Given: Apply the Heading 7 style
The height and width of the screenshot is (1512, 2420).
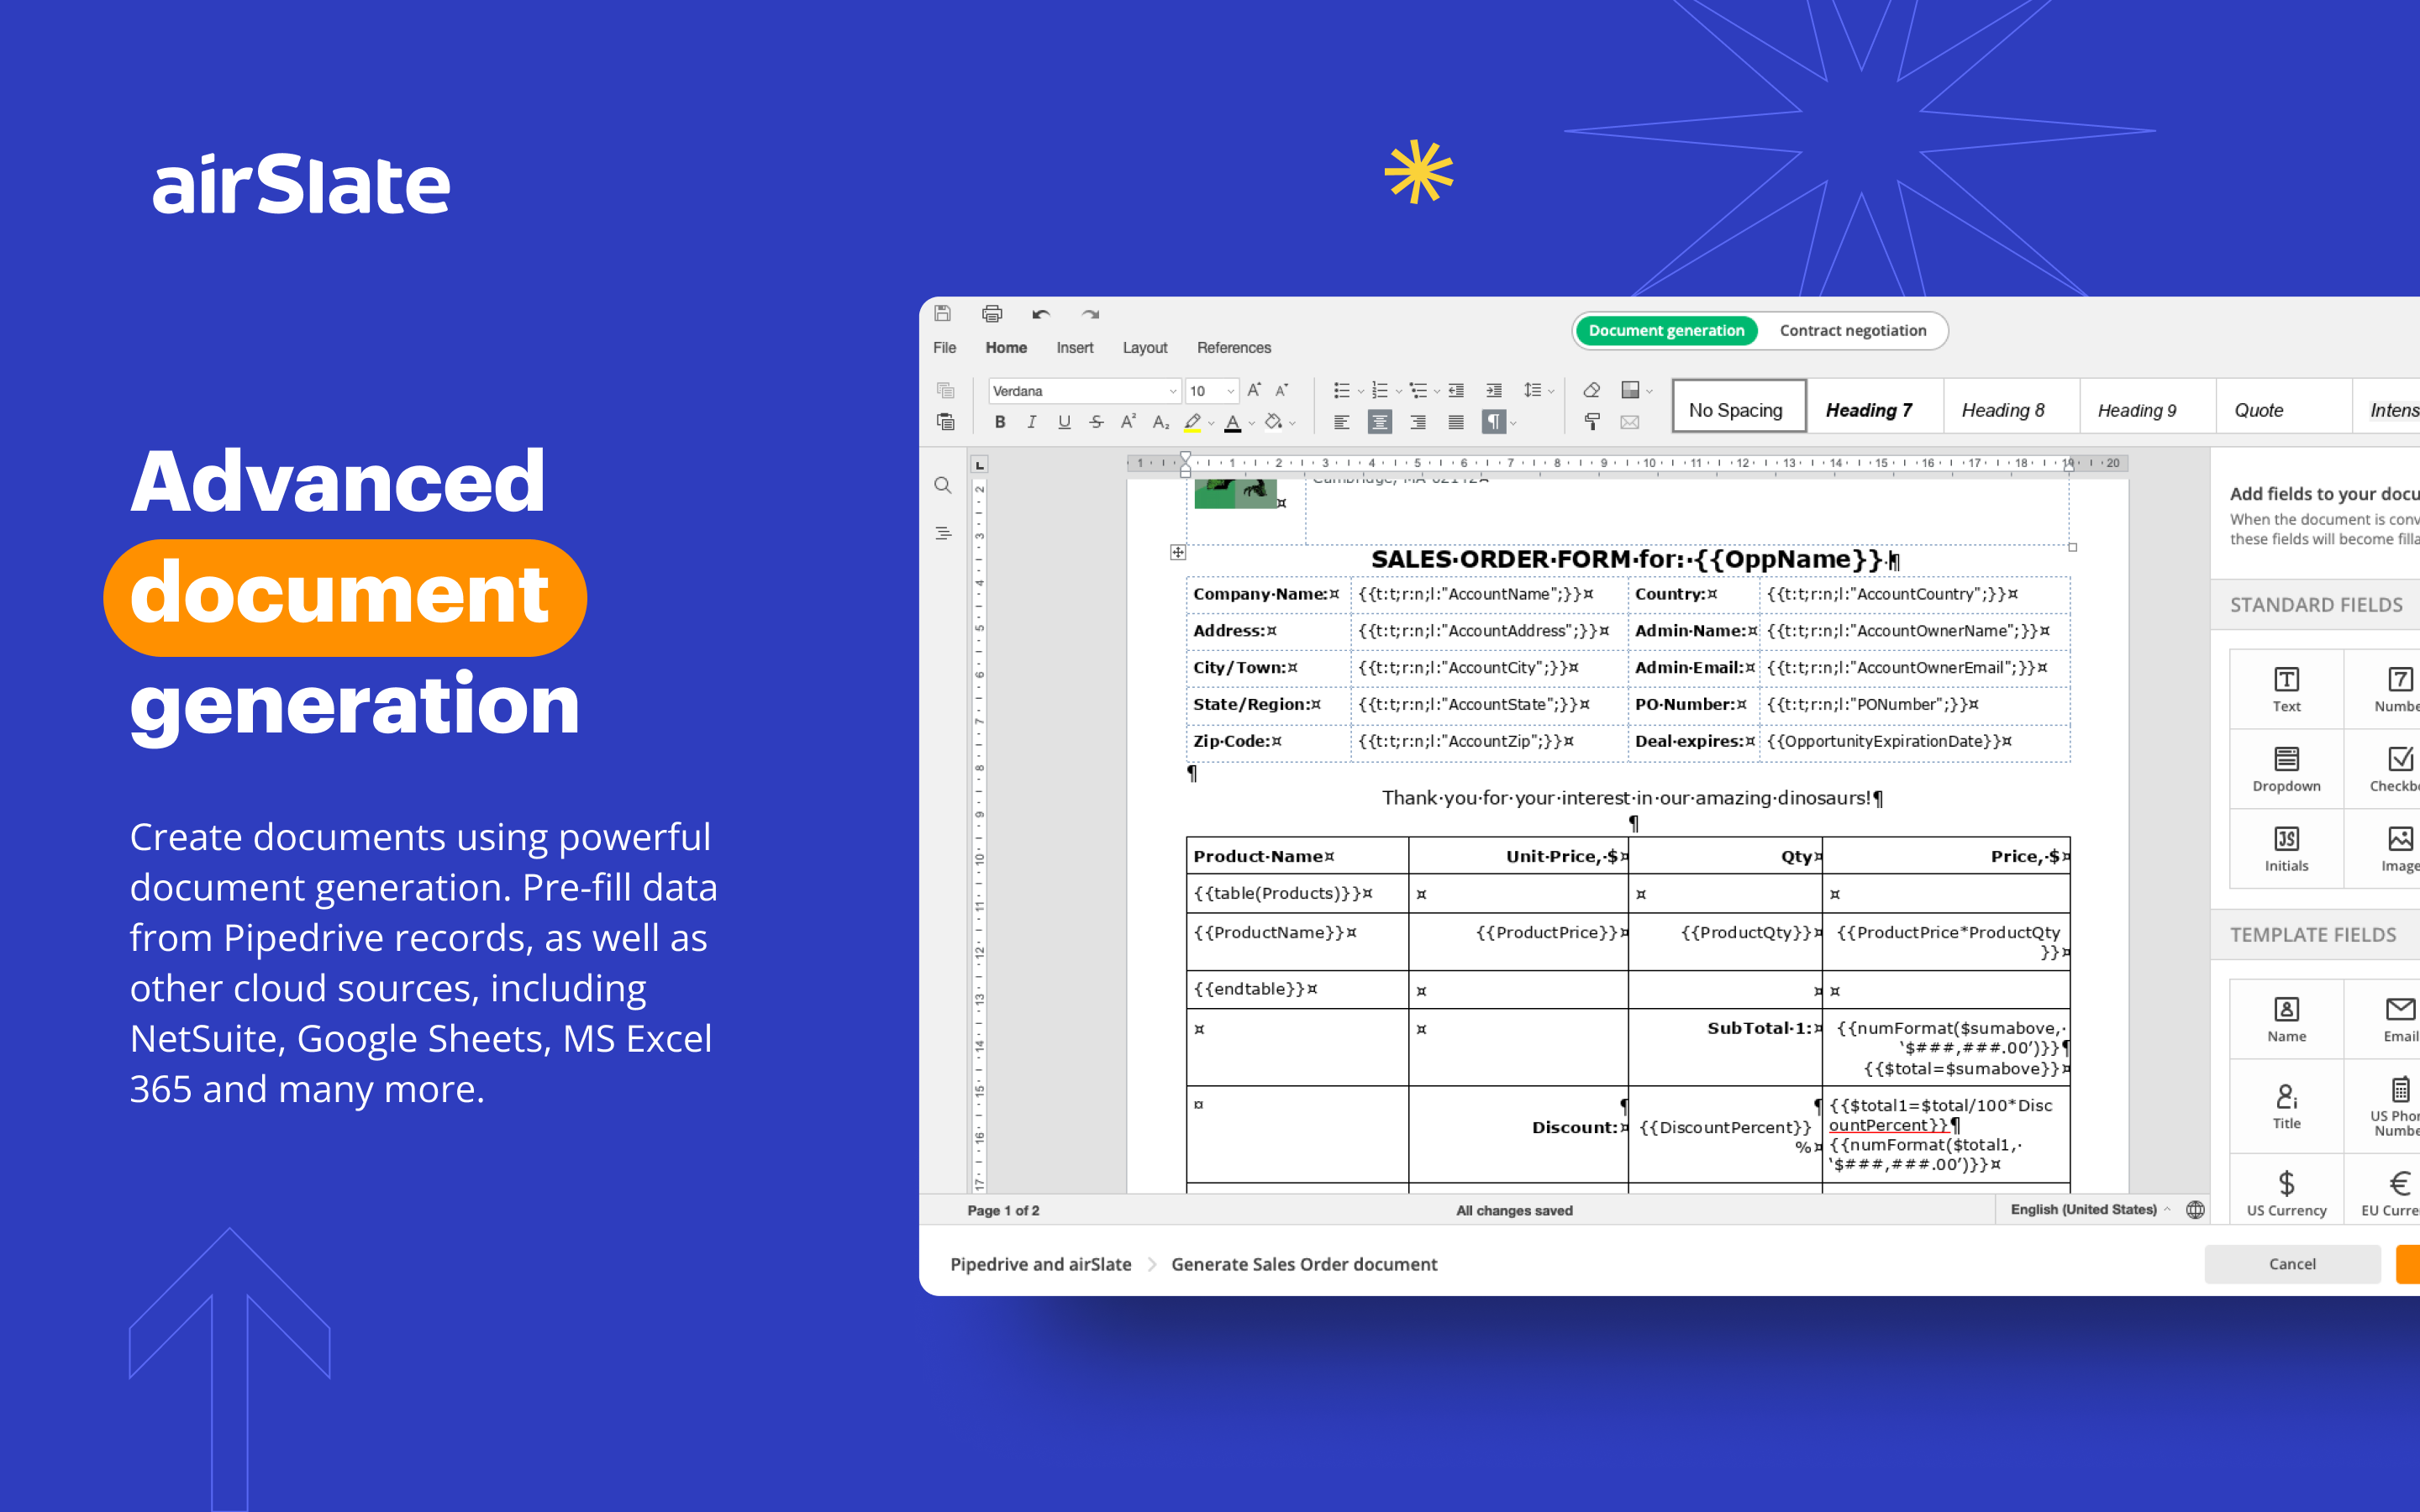Looking at the screenshot, I should (1874, 406).
